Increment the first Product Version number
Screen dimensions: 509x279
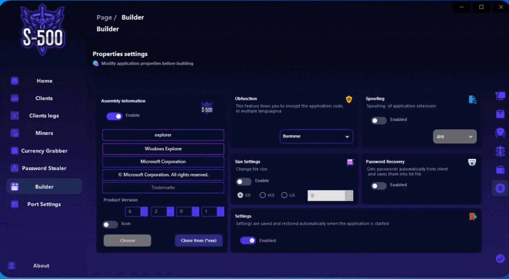(143, 210)
